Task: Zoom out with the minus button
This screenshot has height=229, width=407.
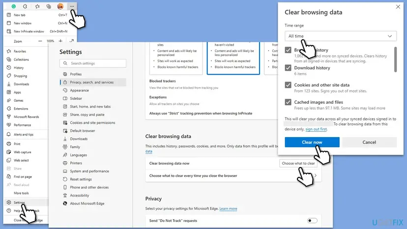Action: click(x=40, y=41)
